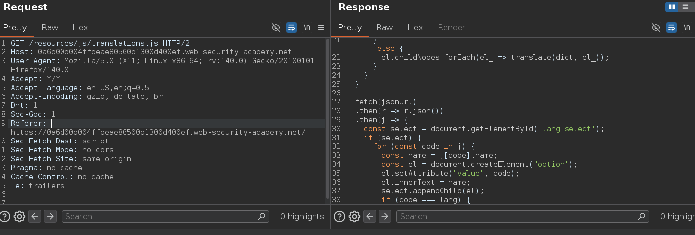695x235 pixels.
Task: Click the Pragma: no-cache line
Action: (47, 168)
